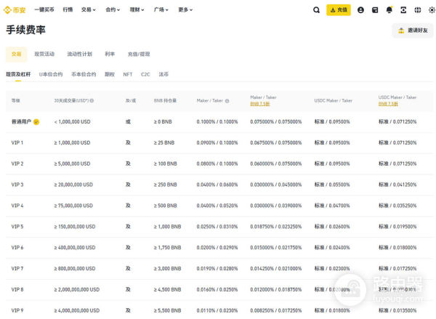
Task: Click the '≥ 500 BNB' holding cell
Action: click(166, 206)
